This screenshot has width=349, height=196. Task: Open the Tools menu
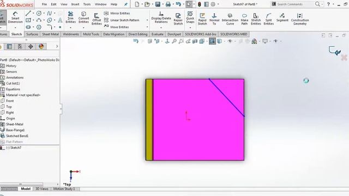pyautogui.click(x=87, y=4)
